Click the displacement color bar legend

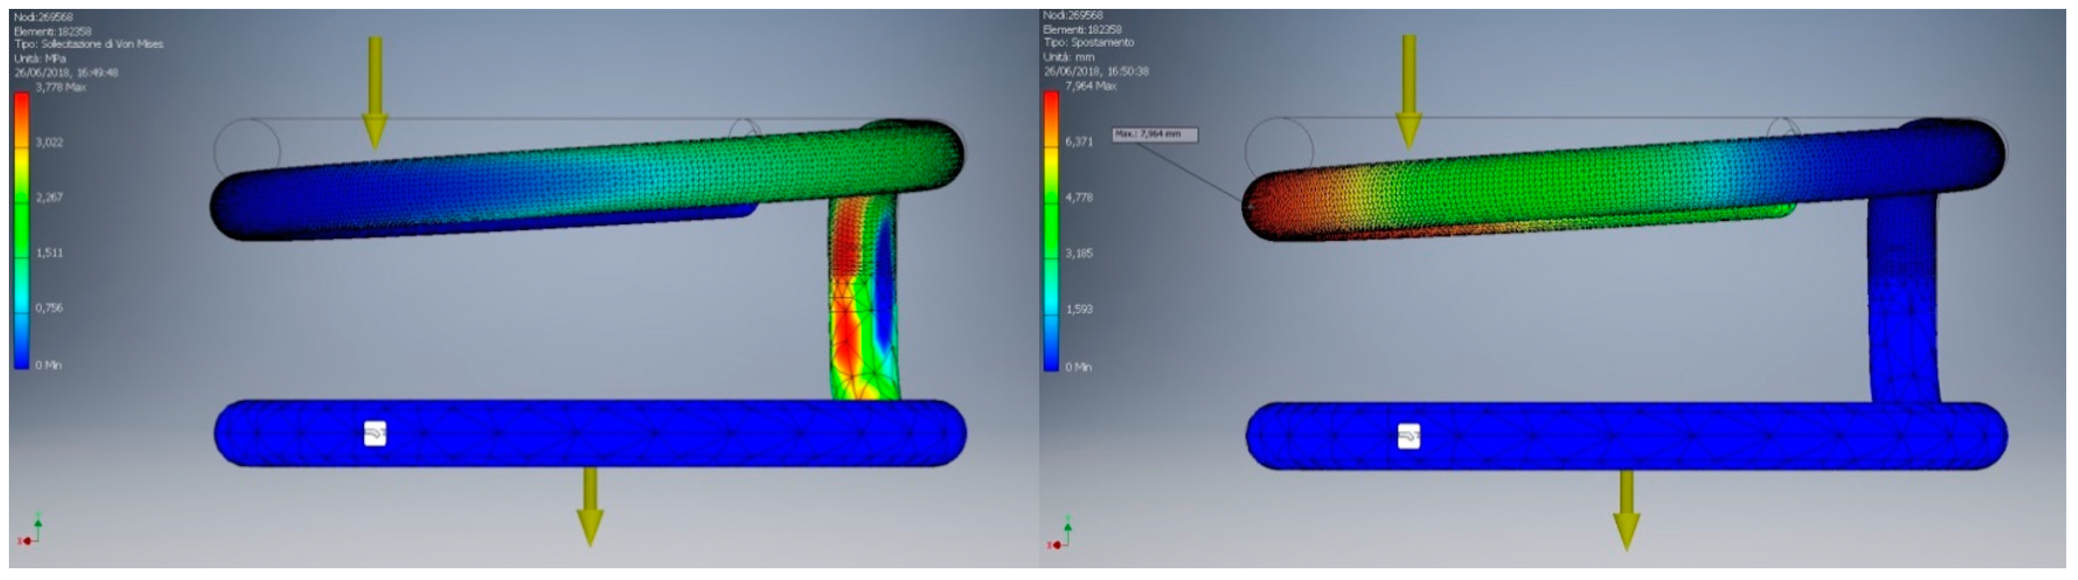[1051, 230]
